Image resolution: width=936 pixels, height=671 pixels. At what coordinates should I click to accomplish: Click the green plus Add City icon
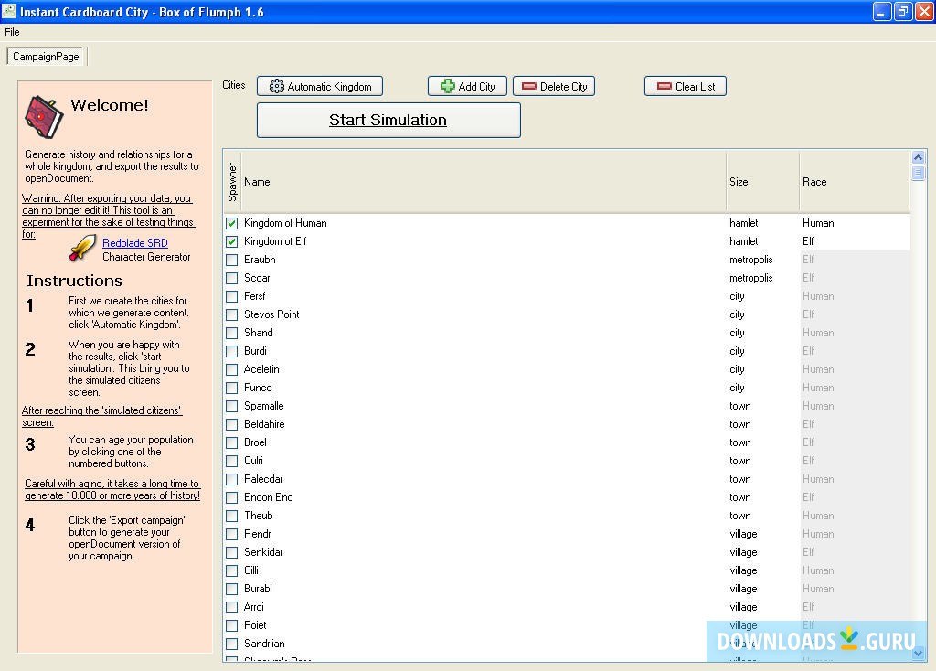click(448, 87)
